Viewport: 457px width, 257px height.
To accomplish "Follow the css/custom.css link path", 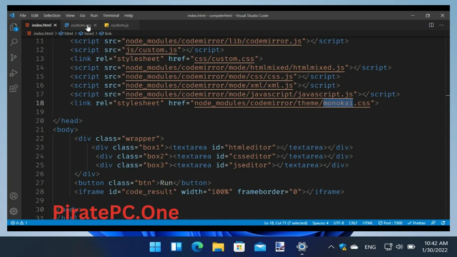I will (224, 59).
